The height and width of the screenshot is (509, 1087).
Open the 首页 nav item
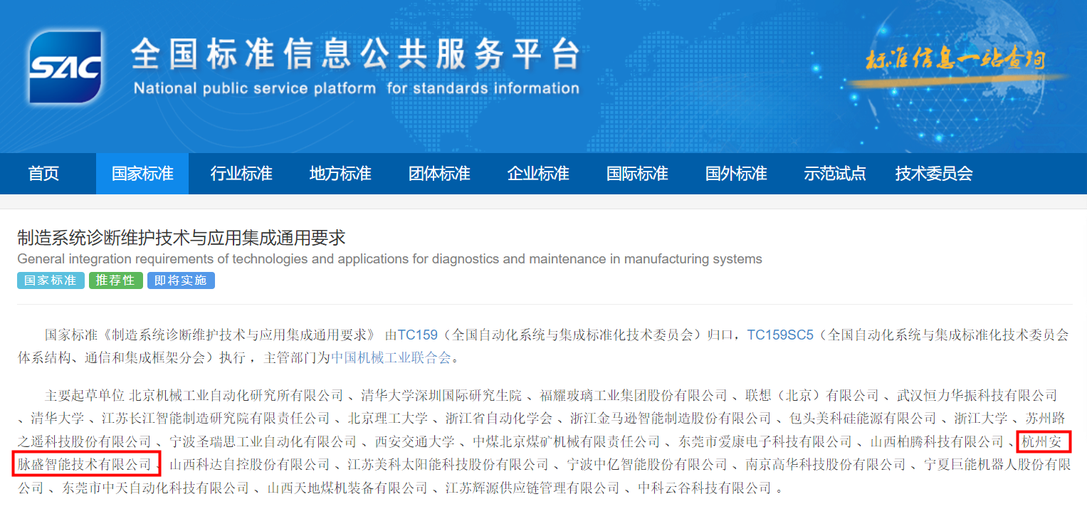coord(43,174)
